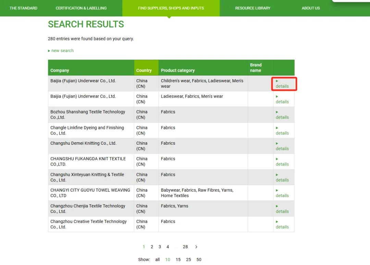Screen dimensions: 370x265
Task: Show 50 entries per page
Action: [199, 260]
